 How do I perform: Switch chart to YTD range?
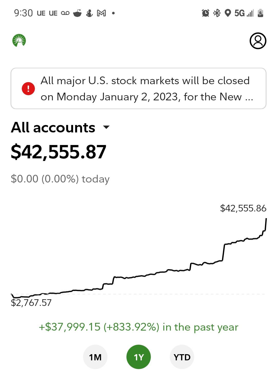pos(182,357)
